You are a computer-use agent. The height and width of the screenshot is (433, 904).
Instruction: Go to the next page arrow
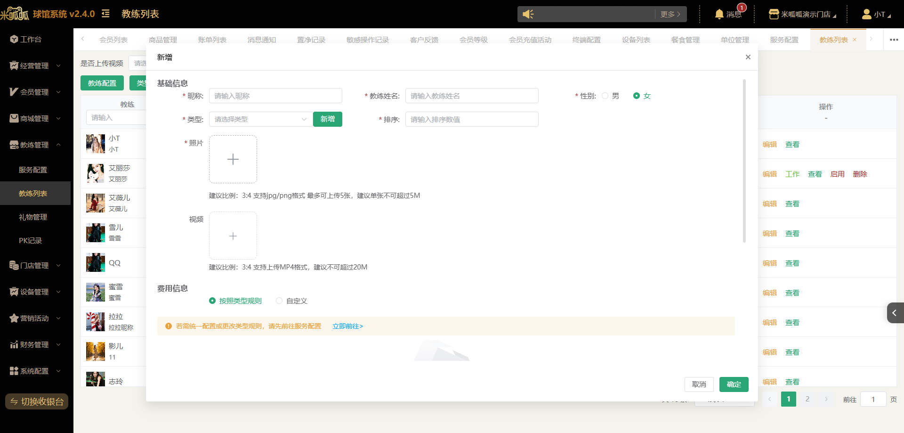pyautogui.click(x=826, y=399)
